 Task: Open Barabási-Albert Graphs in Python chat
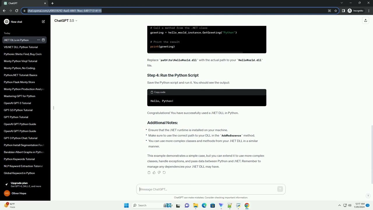pos(24,152)
